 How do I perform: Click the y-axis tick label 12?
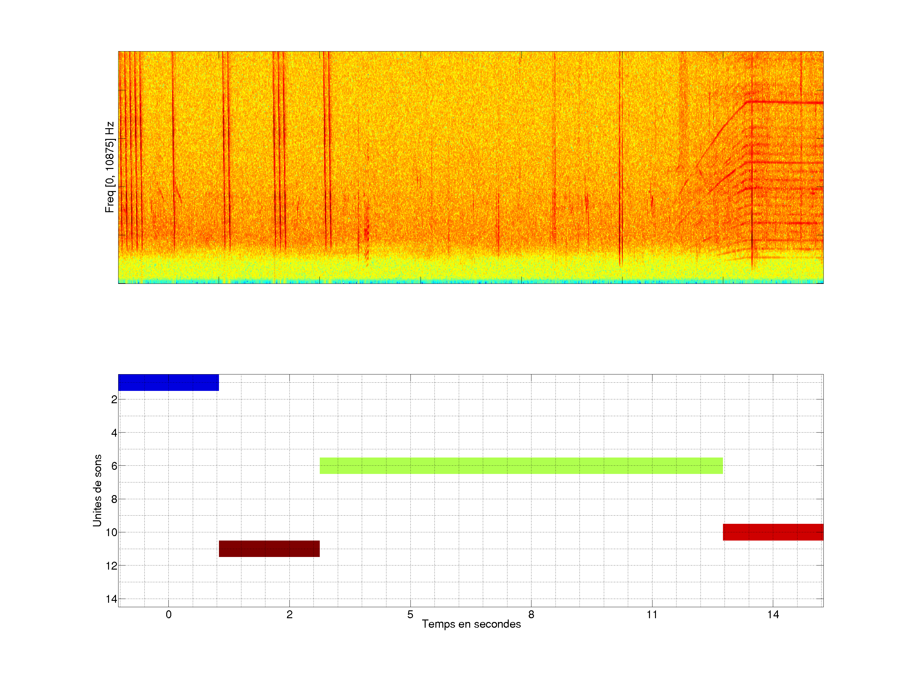[112, 566]
